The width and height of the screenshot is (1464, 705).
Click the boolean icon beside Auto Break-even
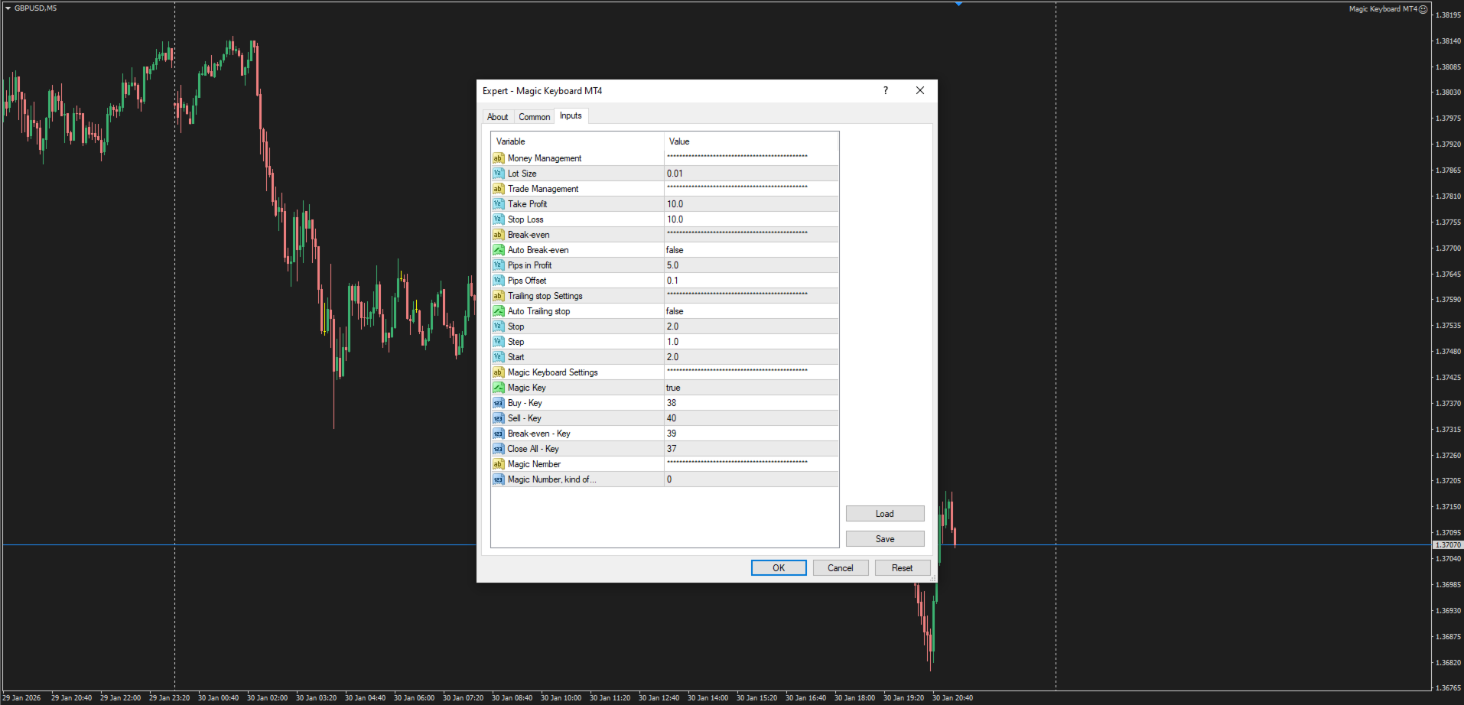point(498,250)
